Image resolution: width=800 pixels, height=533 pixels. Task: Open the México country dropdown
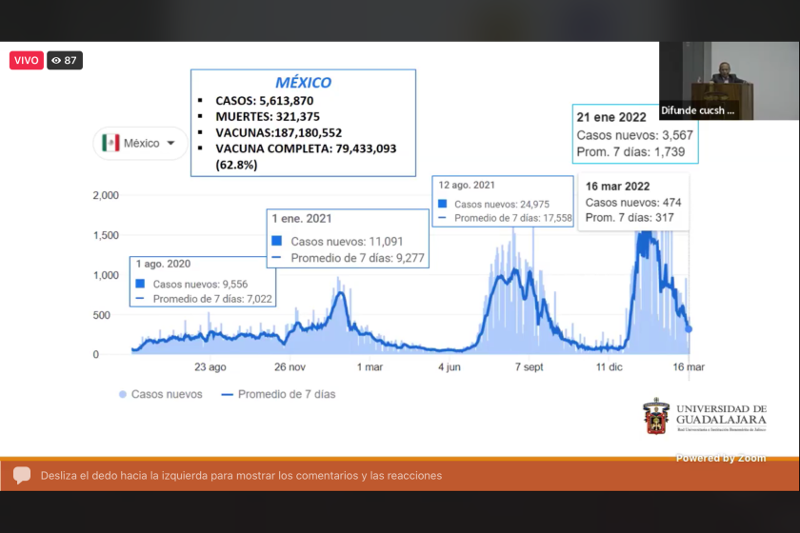point(140,144)
